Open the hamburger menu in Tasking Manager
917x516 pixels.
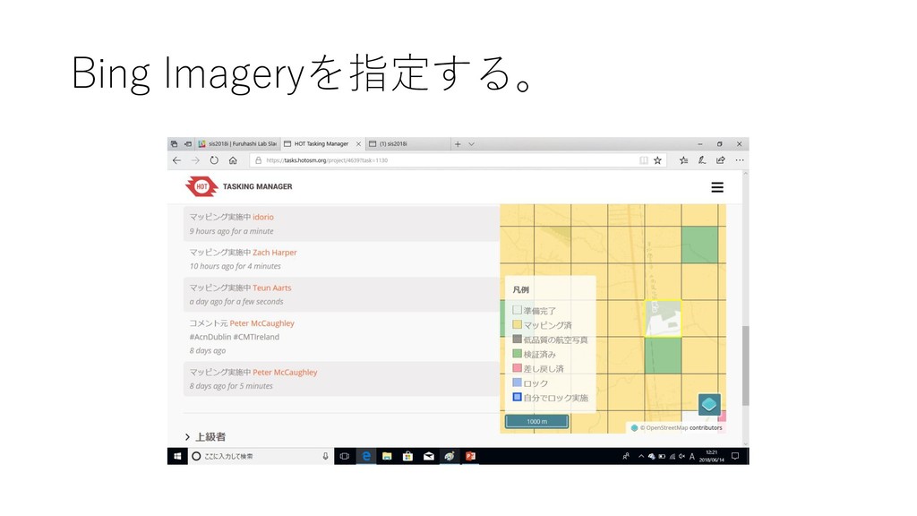717,187
